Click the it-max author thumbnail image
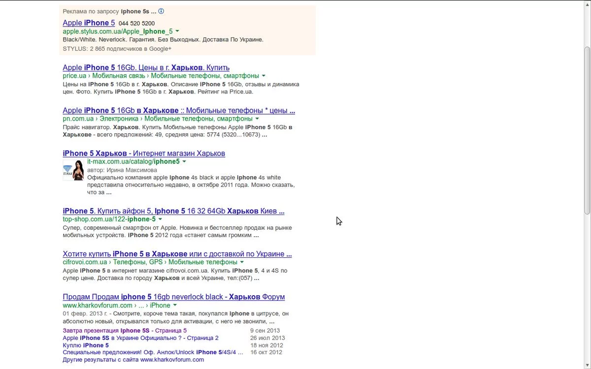 coord(73,170)
